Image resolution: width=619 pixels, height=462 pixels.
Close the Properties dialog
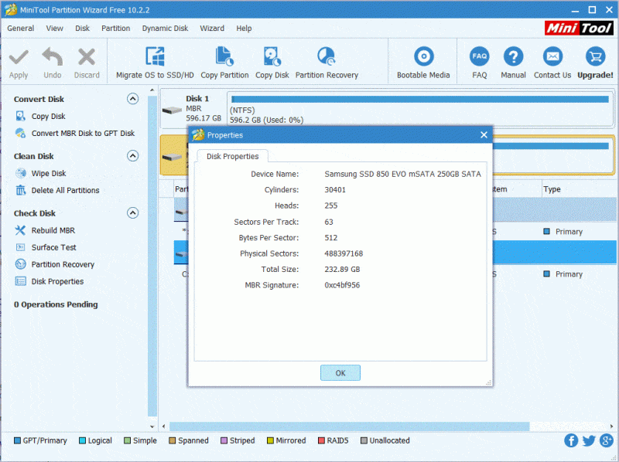pyautogui.click(x=484, y=135)
